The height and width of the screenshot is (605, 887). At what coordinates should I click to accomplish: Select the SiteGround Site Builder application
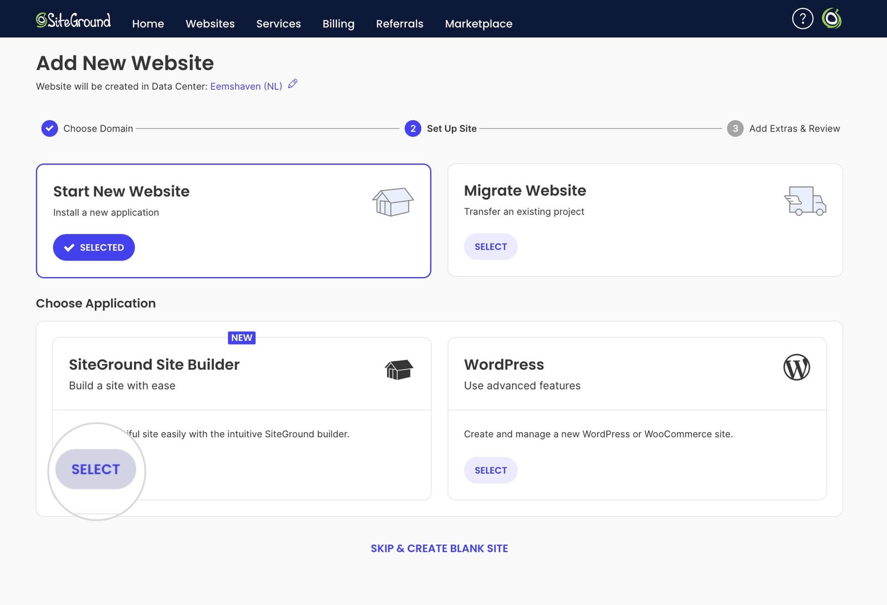tap(95, 469)
